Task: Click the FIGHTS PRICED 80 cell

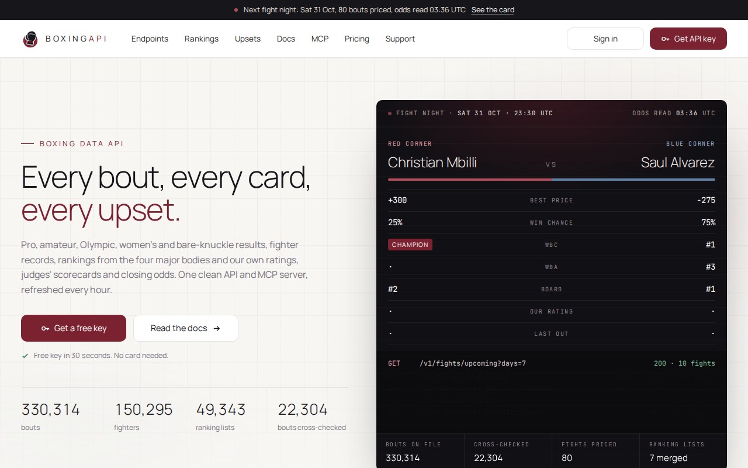Action: [x=595, y=451]
